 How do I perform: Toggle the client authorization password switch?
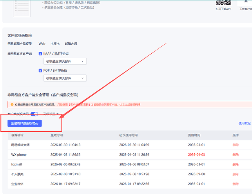[x=34, y=114]
